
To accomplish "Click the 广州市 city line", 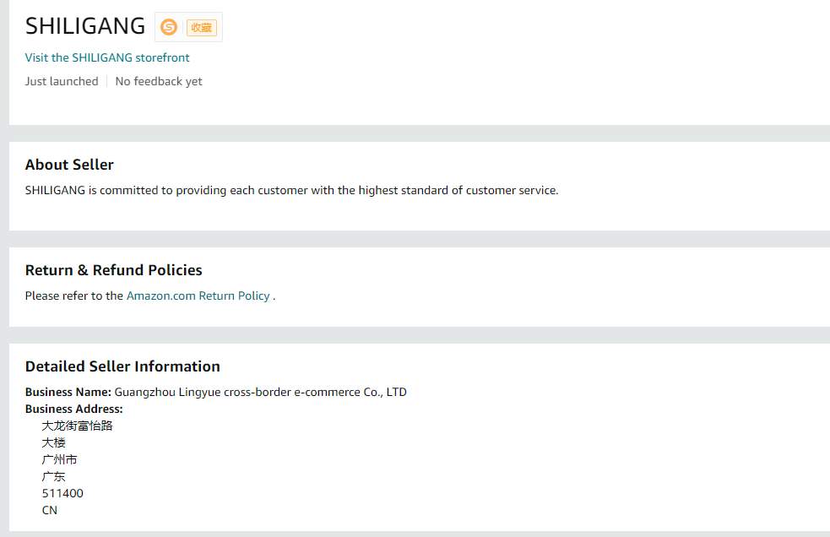I will coord(60,459).
